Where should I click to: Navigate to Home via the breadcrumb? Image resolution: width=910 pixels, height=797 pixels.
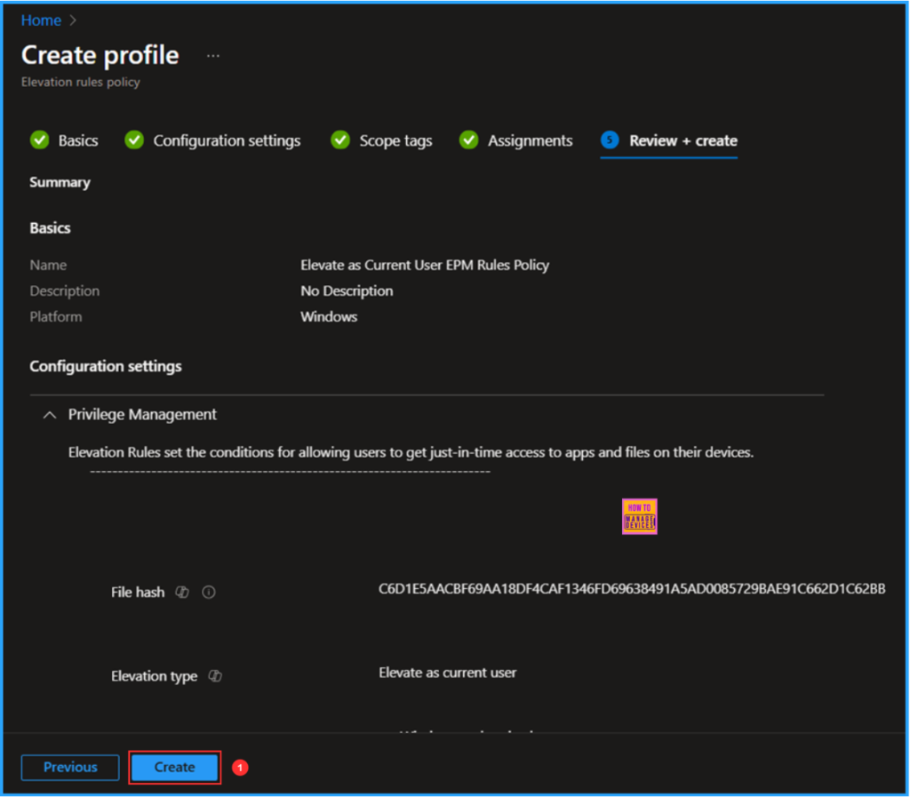41,20
